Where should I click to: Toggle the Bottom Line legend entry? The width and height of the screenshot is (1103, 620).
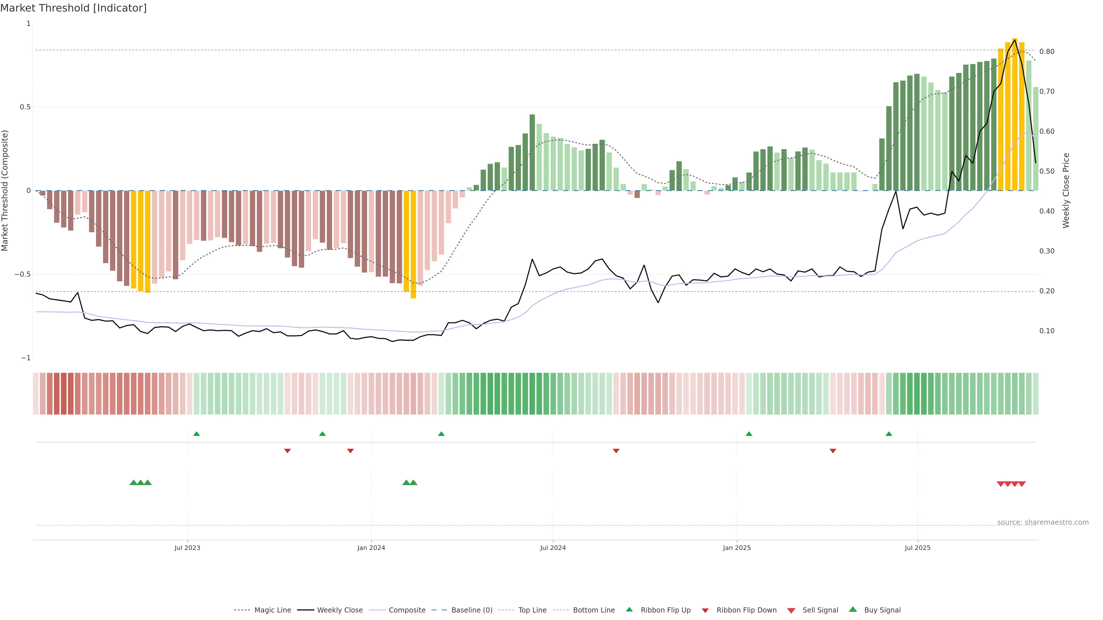pos(593,610)
